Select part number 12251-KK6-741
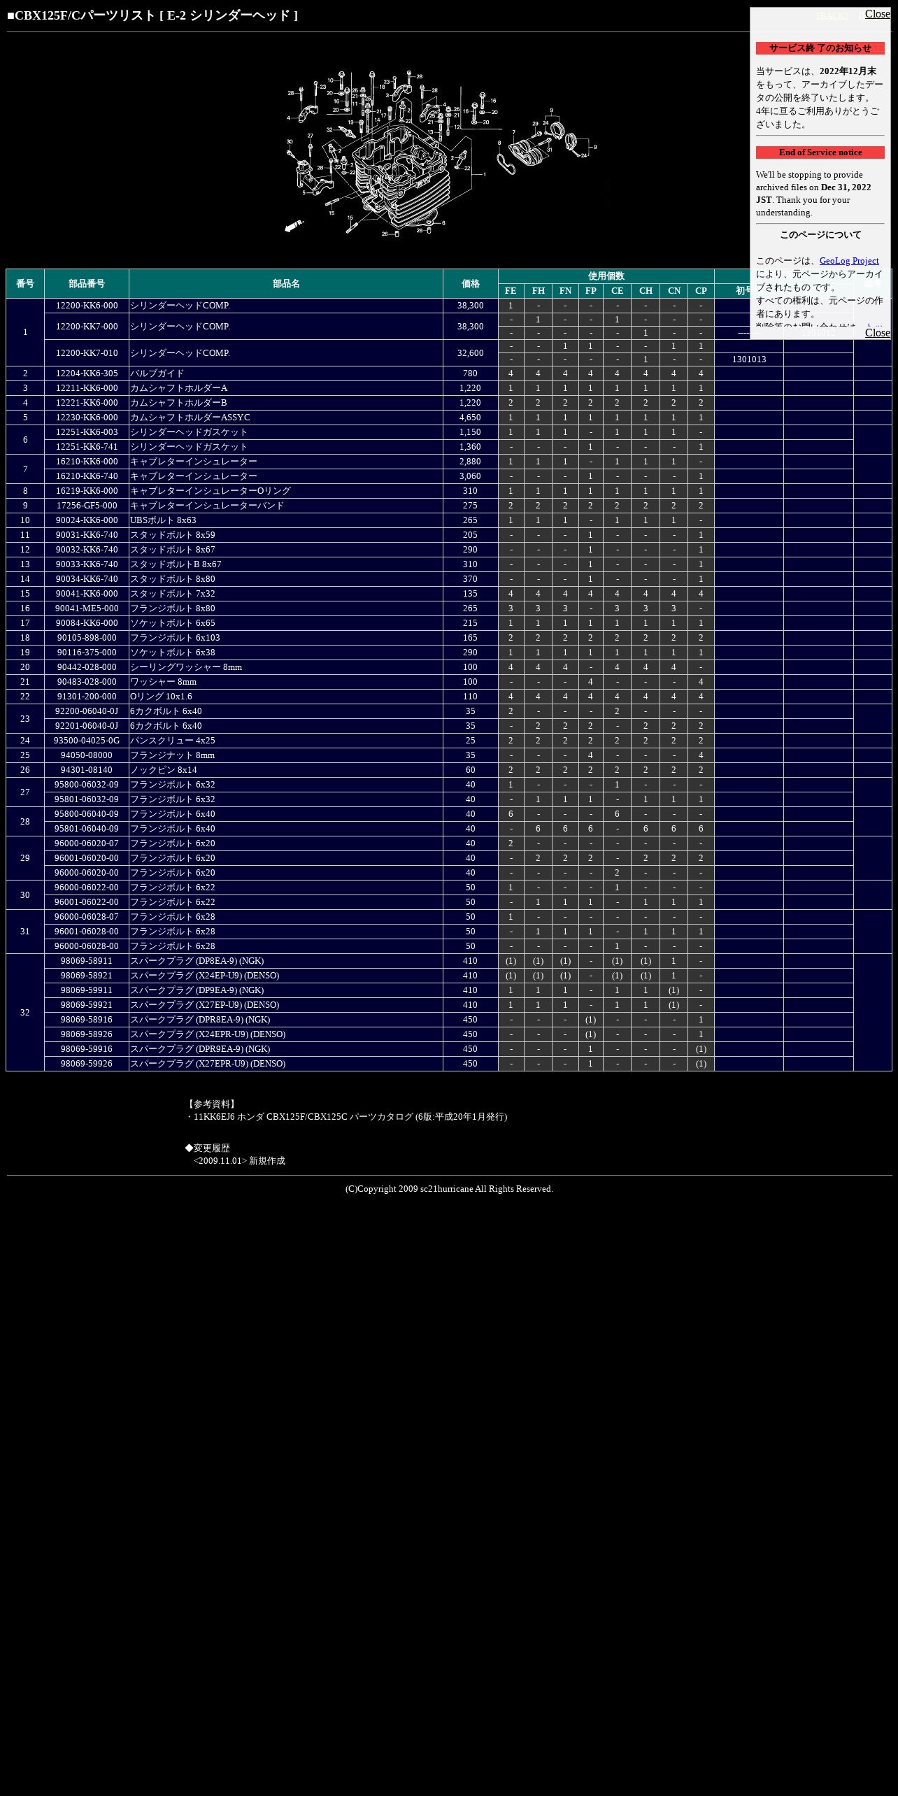 point(87,447)
